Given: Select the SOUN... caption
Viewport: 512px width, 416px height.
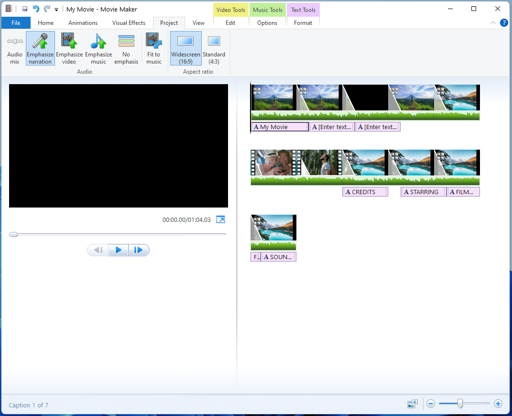Looking at the screenshot, I should click(279, 257).
